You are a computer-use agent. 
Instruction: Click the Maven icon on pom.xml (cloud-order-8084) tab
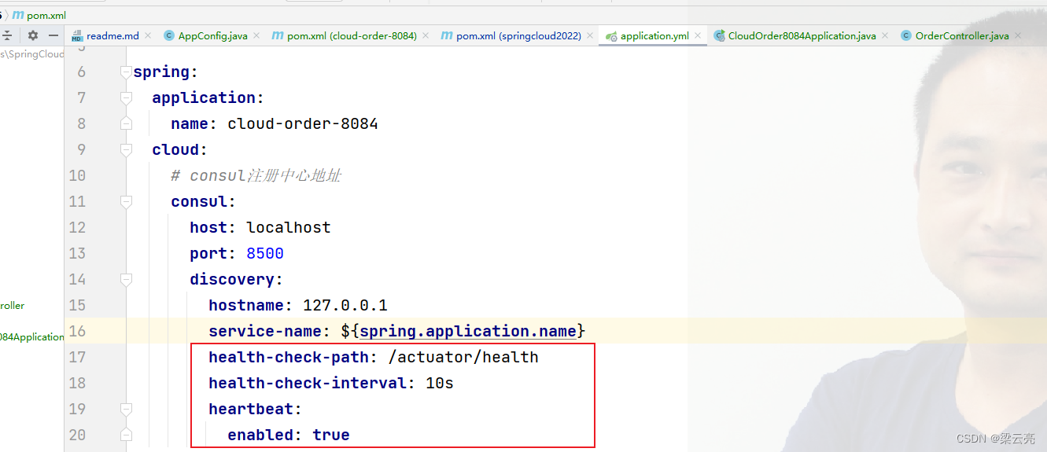pos(277,35)
